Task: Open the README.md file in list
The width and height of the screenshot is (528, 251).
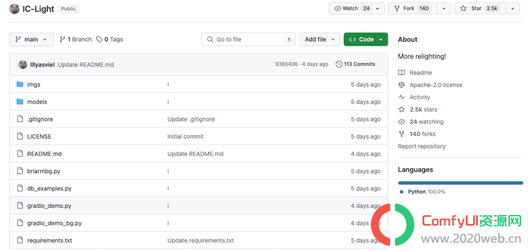Action: (x=44, y=154)
